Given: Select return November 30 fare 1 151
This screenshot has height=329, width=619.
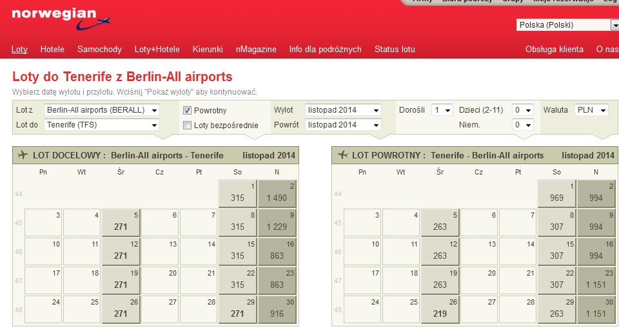Looking at the screenshot, I should tap(596, 310).
